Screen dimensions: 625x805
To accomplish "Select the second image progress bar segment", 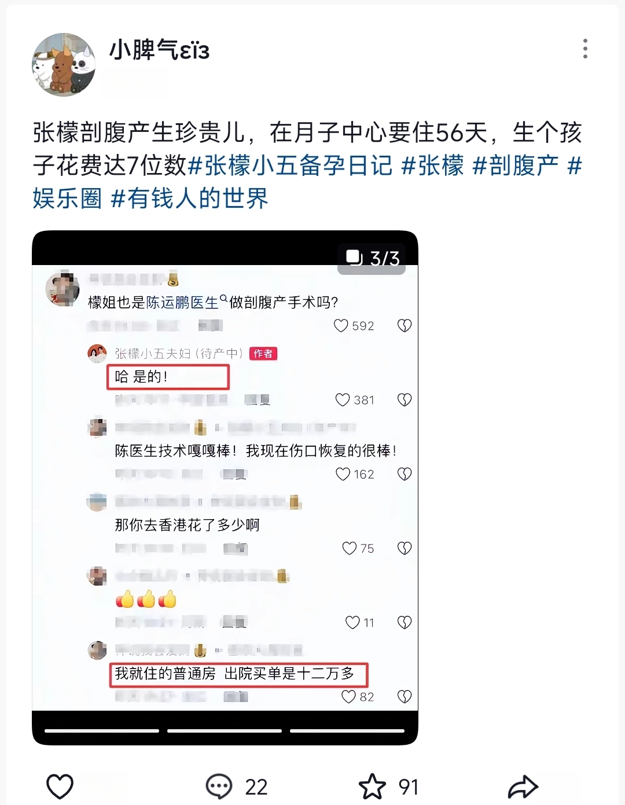I will (x=225, y=731).
